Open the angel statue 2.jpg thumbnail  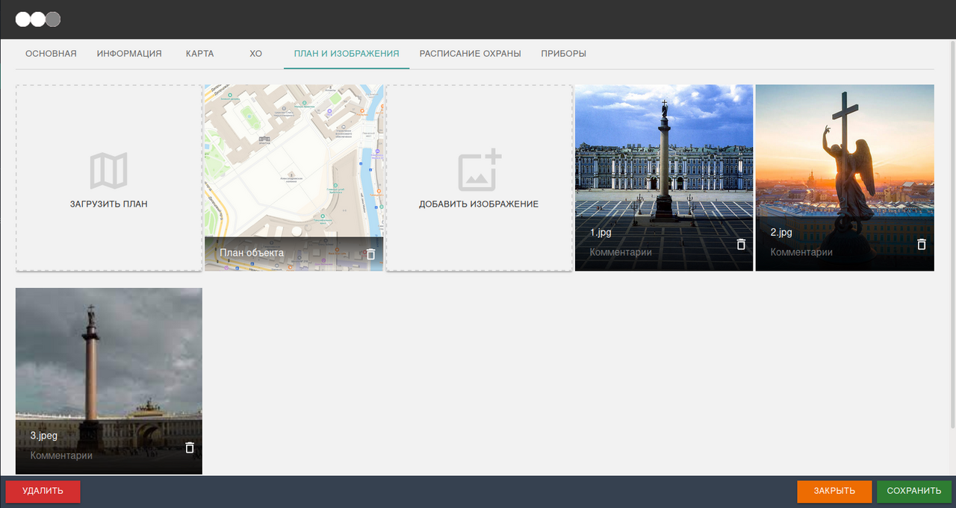[x=845, y=157]
